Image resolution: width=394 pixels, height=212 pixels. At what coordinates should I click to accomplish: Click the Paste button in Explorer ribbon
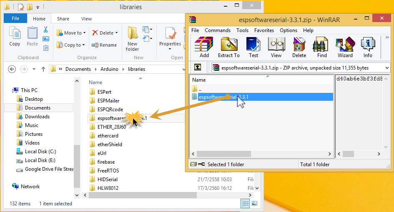[x=33, y=36]
